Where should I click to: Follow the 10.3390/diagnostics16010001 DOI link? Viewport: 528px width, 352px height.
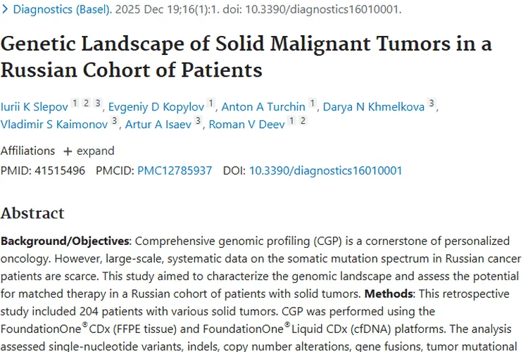325,170
